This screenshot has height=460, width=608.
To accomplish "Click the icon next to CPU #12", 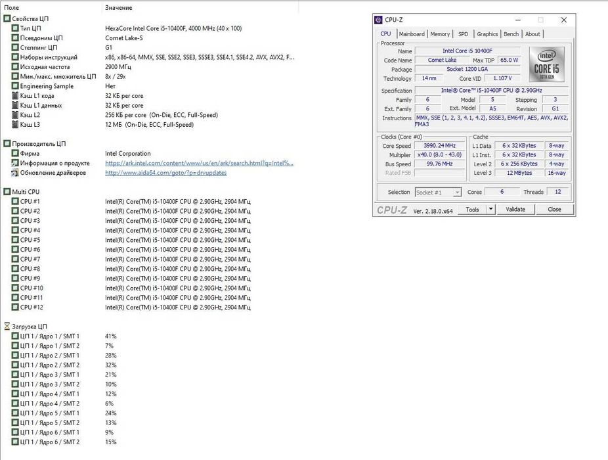I will click(x=15, y=307).
